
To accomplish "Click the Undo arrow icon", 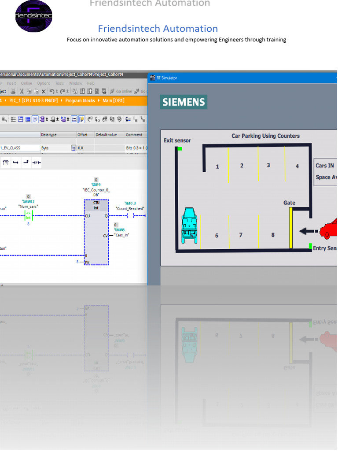I will (x=51, y=92).
